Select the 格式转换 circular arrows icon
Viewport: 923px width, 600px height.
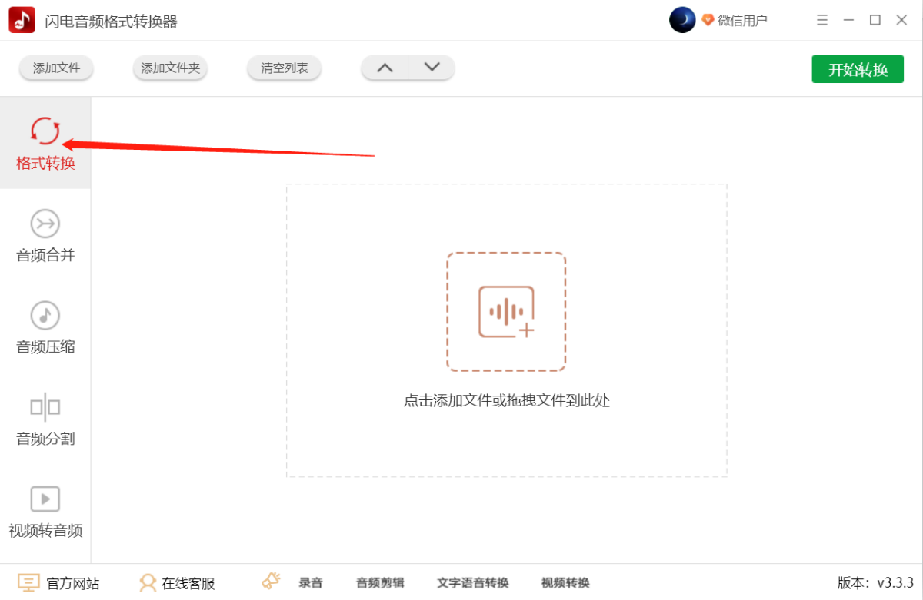(x=45, y=131)
